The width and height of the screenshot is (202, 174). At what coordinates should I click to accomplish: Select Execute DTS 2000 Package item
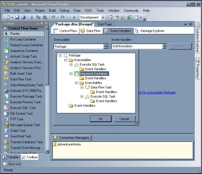[24, 90]
